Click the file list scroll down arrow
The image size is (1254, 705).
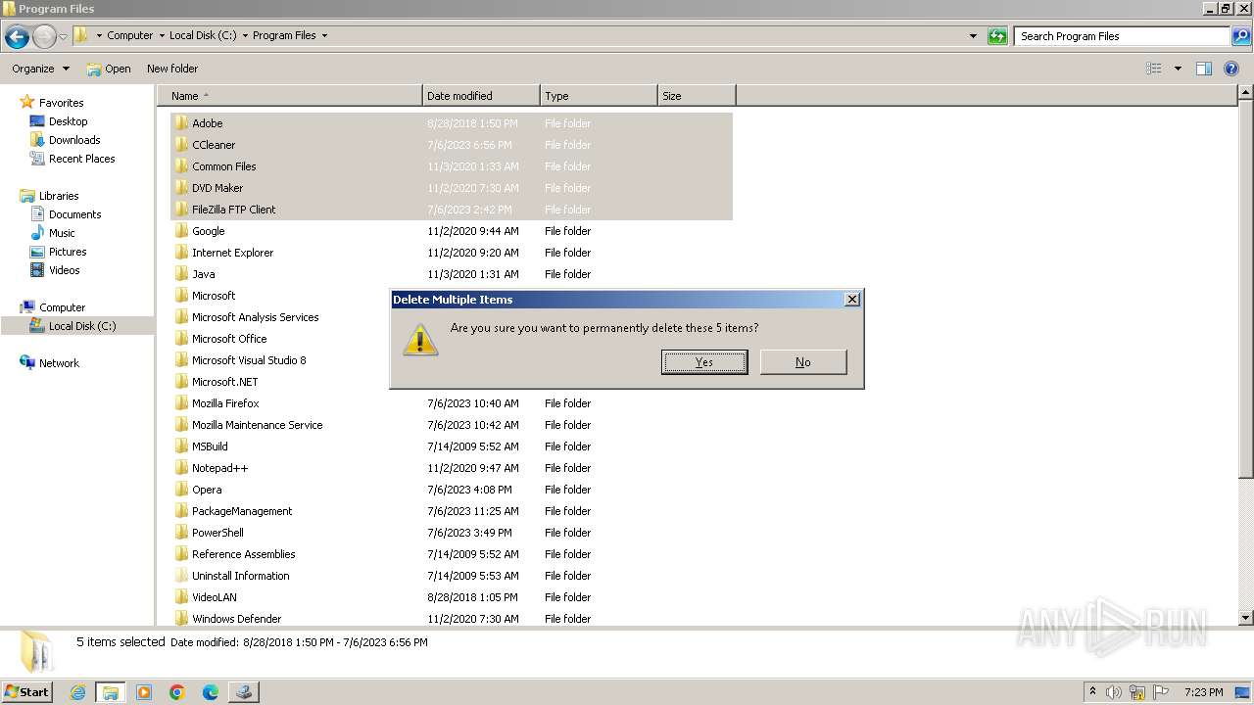pos(1245,618)
